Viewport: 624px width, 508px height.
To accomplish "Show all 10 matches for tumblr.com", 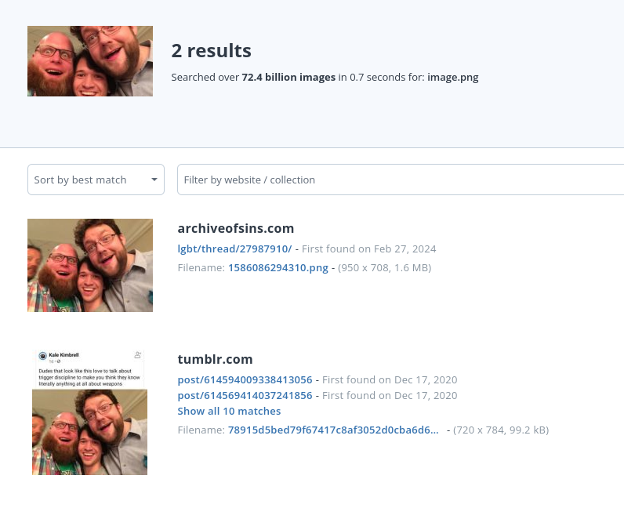I will coord(229,411).
